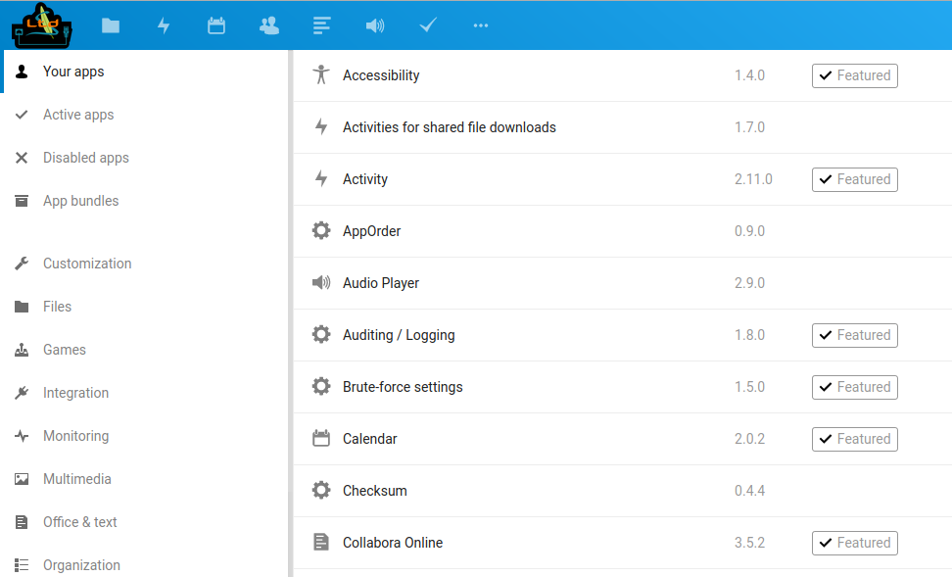Click Featured badge for Auditing / Logging

(x=855, y=335)
